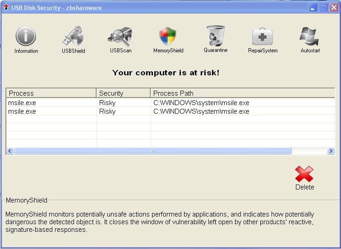This screenshot has height=249, width=341.
Task: Click the Delete label under the red X
Action: tap(304, 187)
